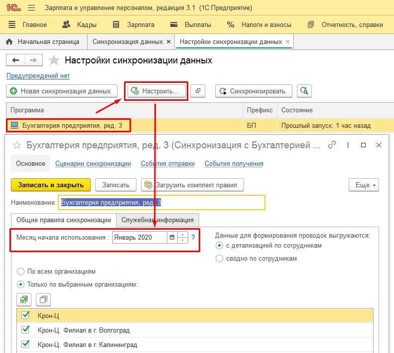Click the Налоги и взносы percent icon
The width and height of the screenshot is (394, 353).
pos(231,24)
